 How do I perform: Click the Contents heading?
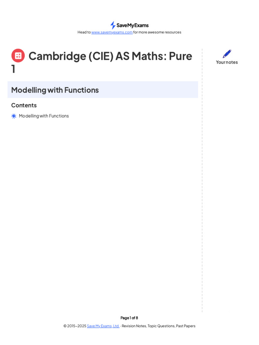coord(24,105)
